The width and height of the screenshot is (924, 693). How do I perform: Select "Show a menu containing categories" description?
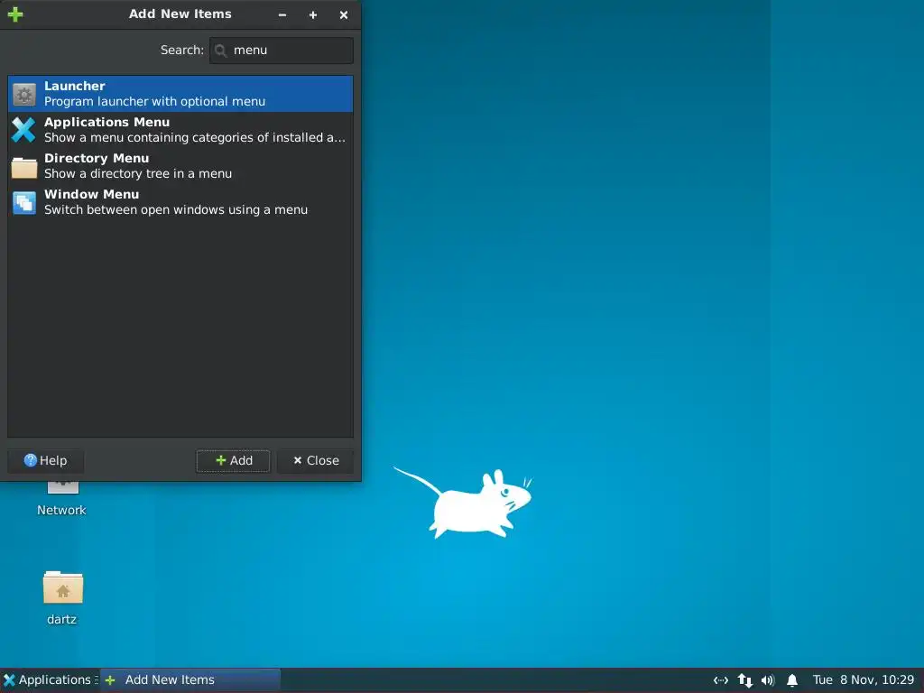195,137
